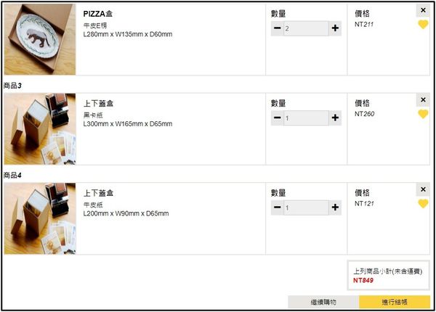
Task: Remove 牛皮紙 上下蓋盒 from cart
Action: pos(423,189)
